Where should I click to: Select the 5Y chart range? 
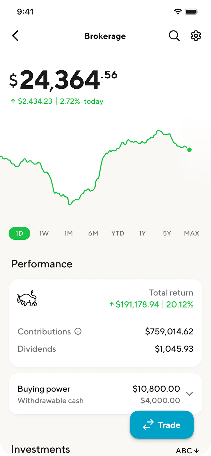pos(167,233)
